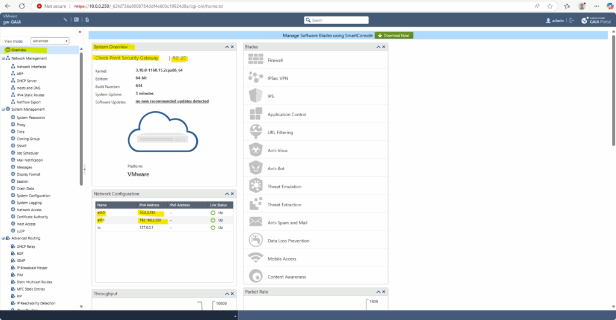Click the Anti-Spam and Mail envelope icon
Screen dimensions: 616x320
(x=256, y=222)
